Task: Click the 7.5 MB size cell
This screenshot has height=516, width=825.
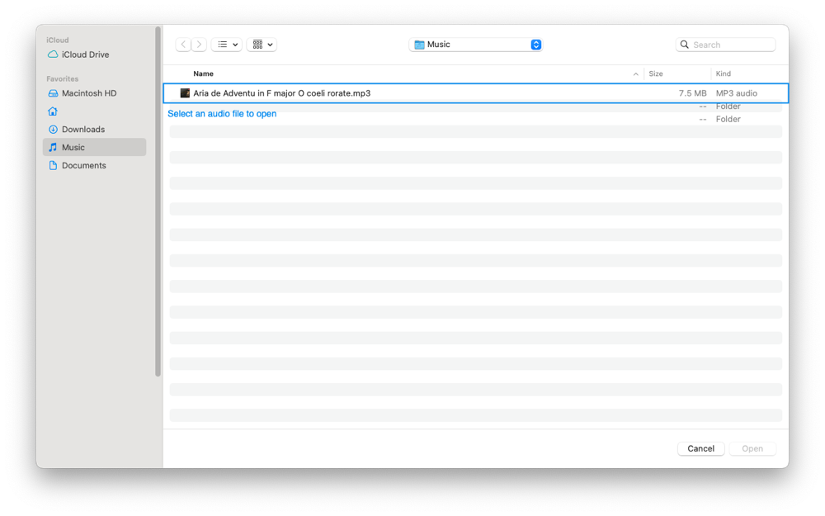Action: (692, 93)
